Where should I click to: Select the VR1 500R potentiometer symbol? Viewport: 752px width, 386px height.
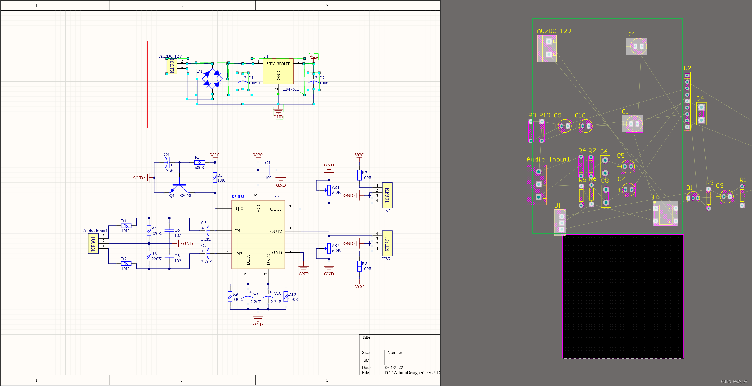329,190
